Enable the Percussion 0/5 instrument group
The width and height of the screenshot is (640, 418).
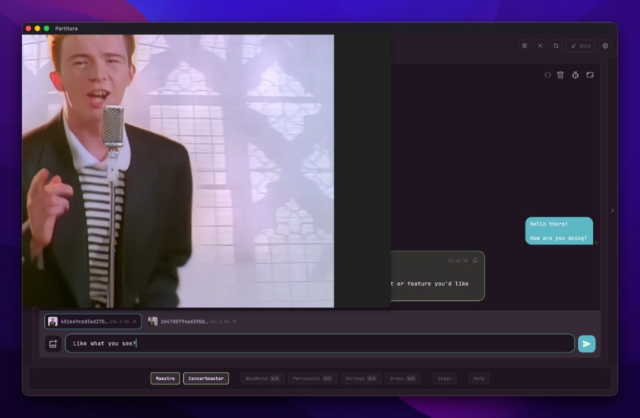pyautogui.click(x=312, y=378)
